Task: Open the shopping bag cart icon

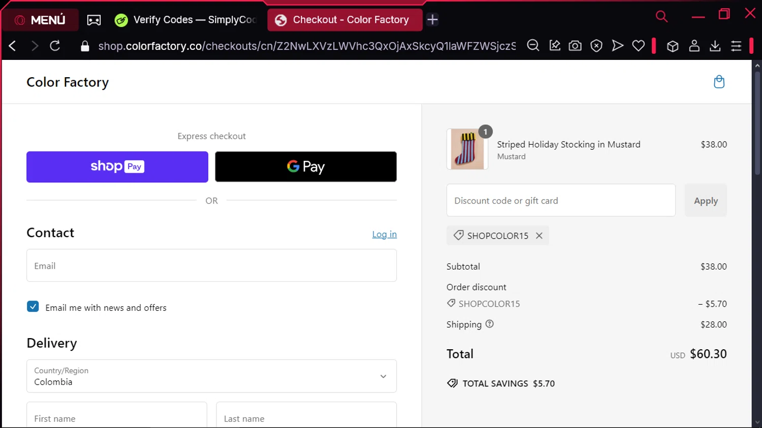Action: (719, 82)
